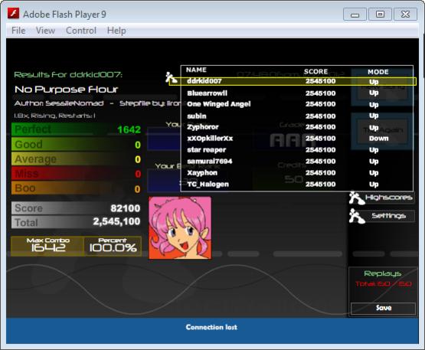
Task: Close the Flash Player window
Action: [x=405, y=14]
